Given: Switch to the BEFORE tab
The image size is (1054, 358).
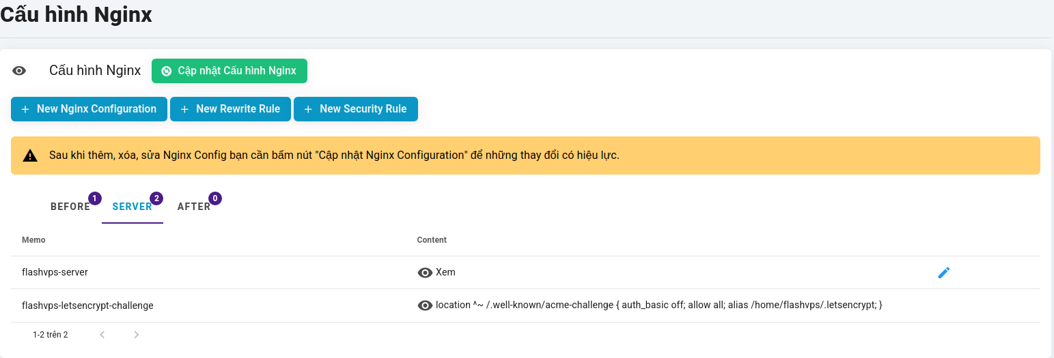Looking at the screenshot, I should 70,207.
